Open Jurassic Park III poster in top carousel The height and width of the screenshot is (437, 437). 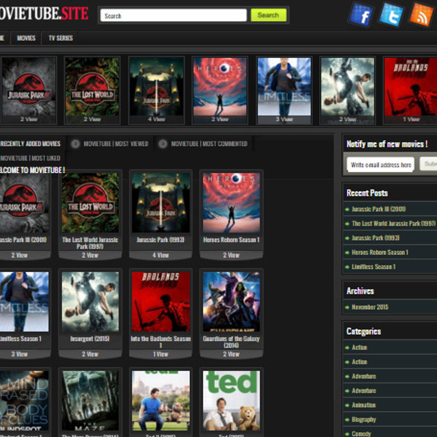coord(29,87)
